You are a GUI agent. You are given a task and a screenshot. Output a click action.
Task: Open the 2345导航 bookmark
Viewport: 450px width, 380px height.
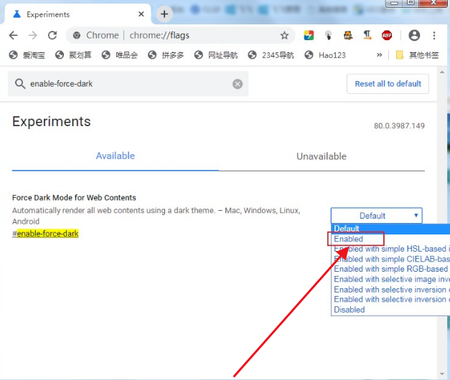[x=271, y=54]
